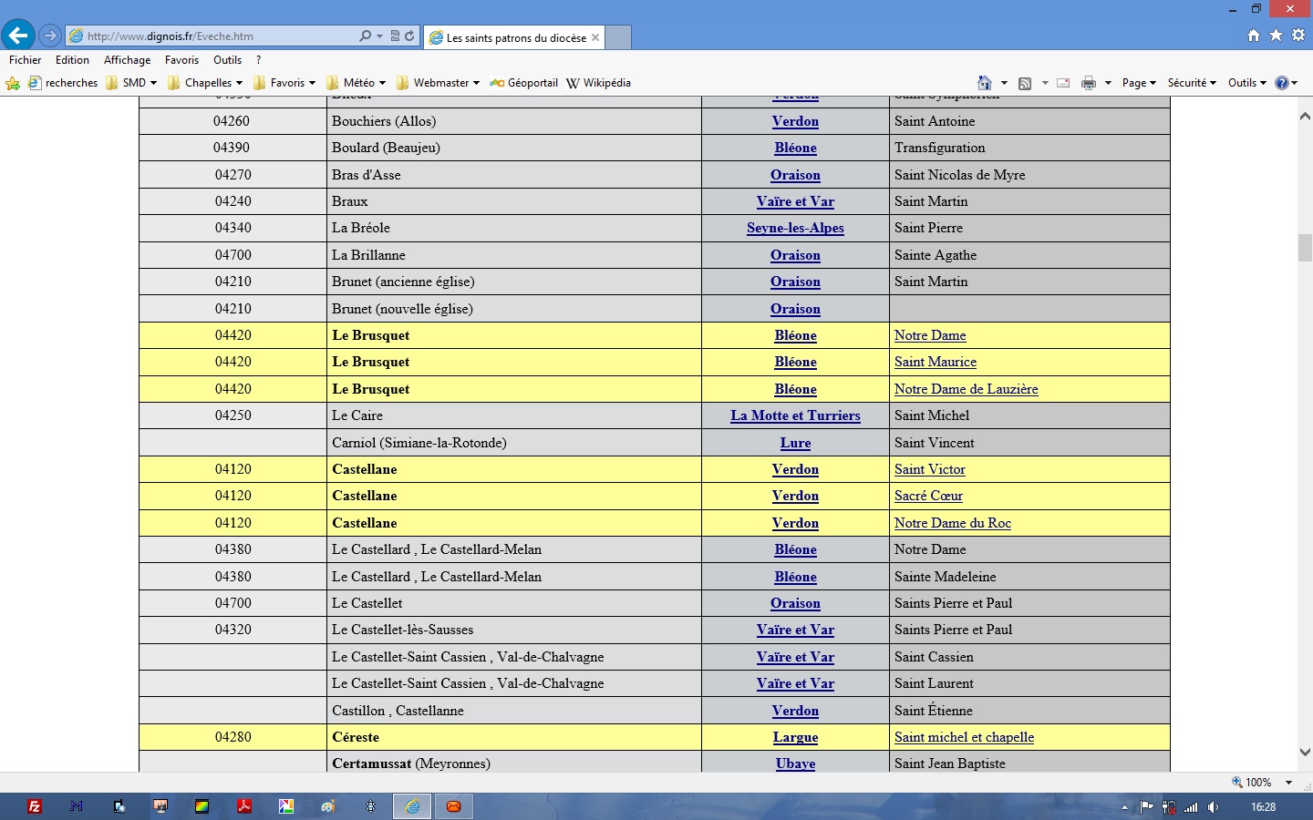Image resolution: width=1313 pixels, height=820 pixels.
Task: Open the La Motte et Turriers link
Action: 795,415
